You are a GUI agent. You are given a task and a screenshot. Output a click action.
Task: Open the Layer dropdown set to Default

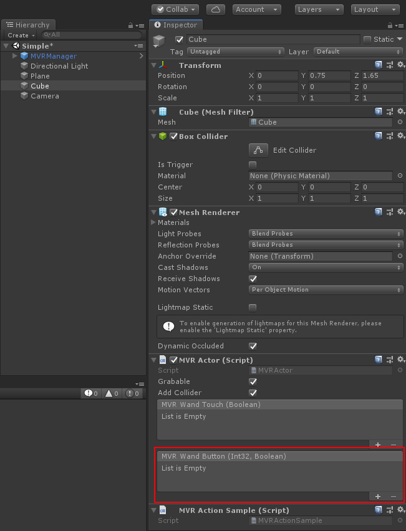(x=358, y=52)
